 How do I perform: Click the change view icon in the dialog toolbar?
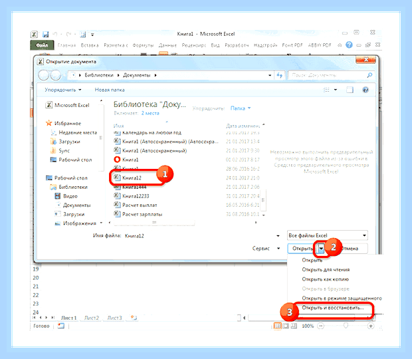[326, 90]
